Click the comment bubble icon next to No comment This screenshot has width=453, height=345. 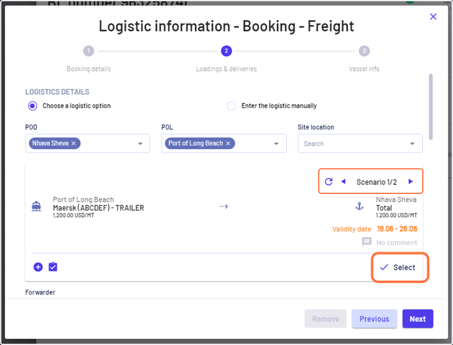click(367, 242)
